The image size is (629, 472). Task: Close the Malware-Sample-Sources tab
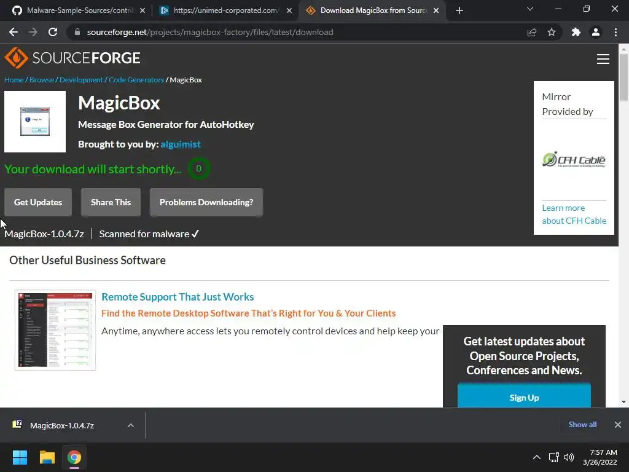coord(143,10)
